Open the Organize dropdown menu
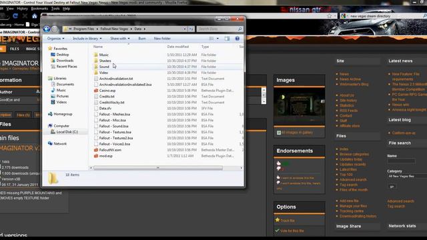The image size is (427, 240). 55,39
